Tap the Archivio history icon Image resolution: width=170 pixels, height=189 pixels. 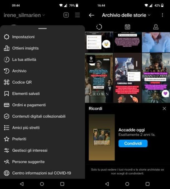click(x=6, y=71)
